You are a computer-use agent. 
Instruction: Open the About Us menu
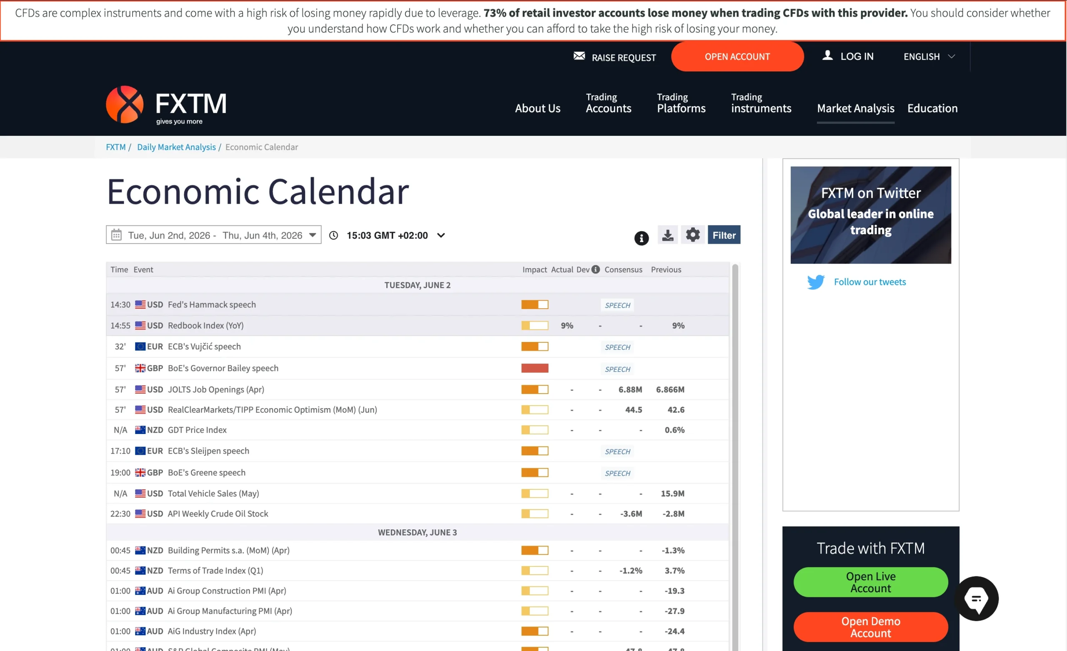537,108
